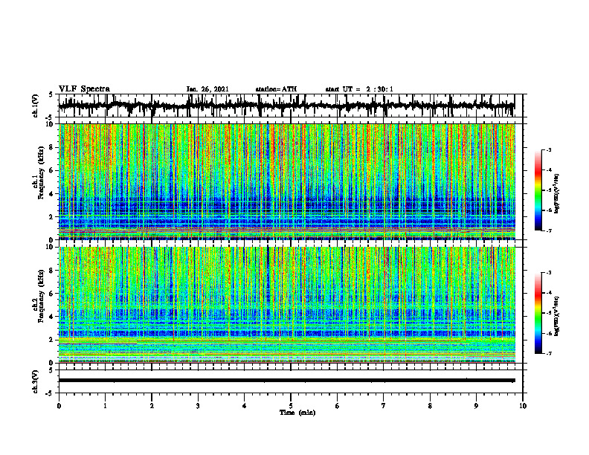Click the "-7" tick on ch.1 colorbar

pos(548,230)
